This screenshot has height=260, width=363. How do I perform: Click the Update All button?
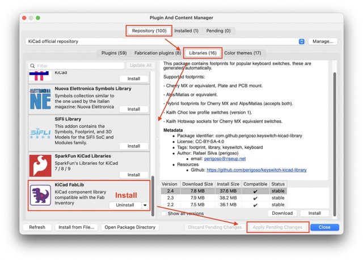pyautogui.click(x=141, y=66)
